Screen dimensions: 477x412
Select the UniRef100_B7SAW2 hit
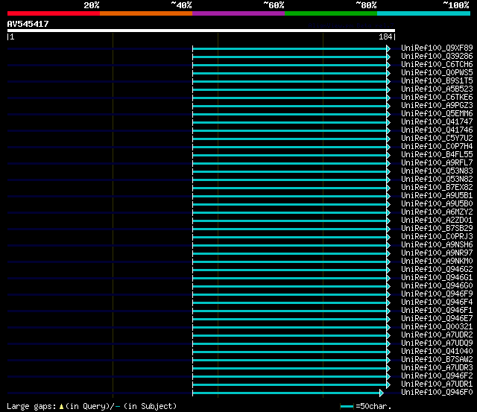(437, 360)
